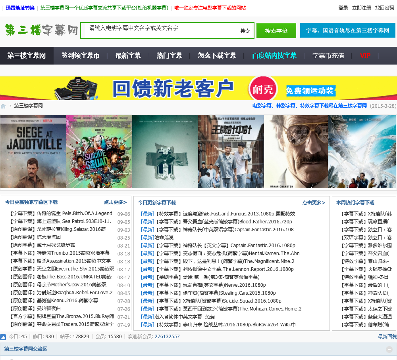Click the green 搜索字幕 button
This screenshot has height=360, width=397.
[x=276, y=30]
